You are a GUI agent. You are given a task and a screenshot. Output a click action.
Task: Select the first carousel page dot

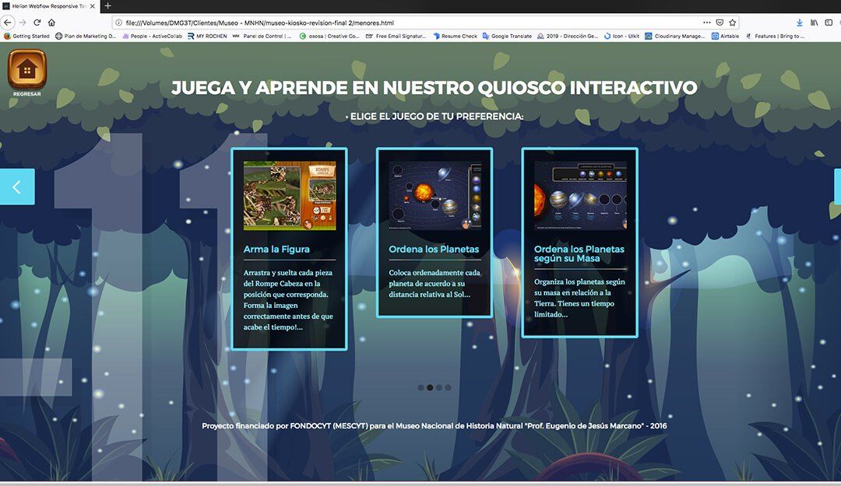tap(420, 387)
